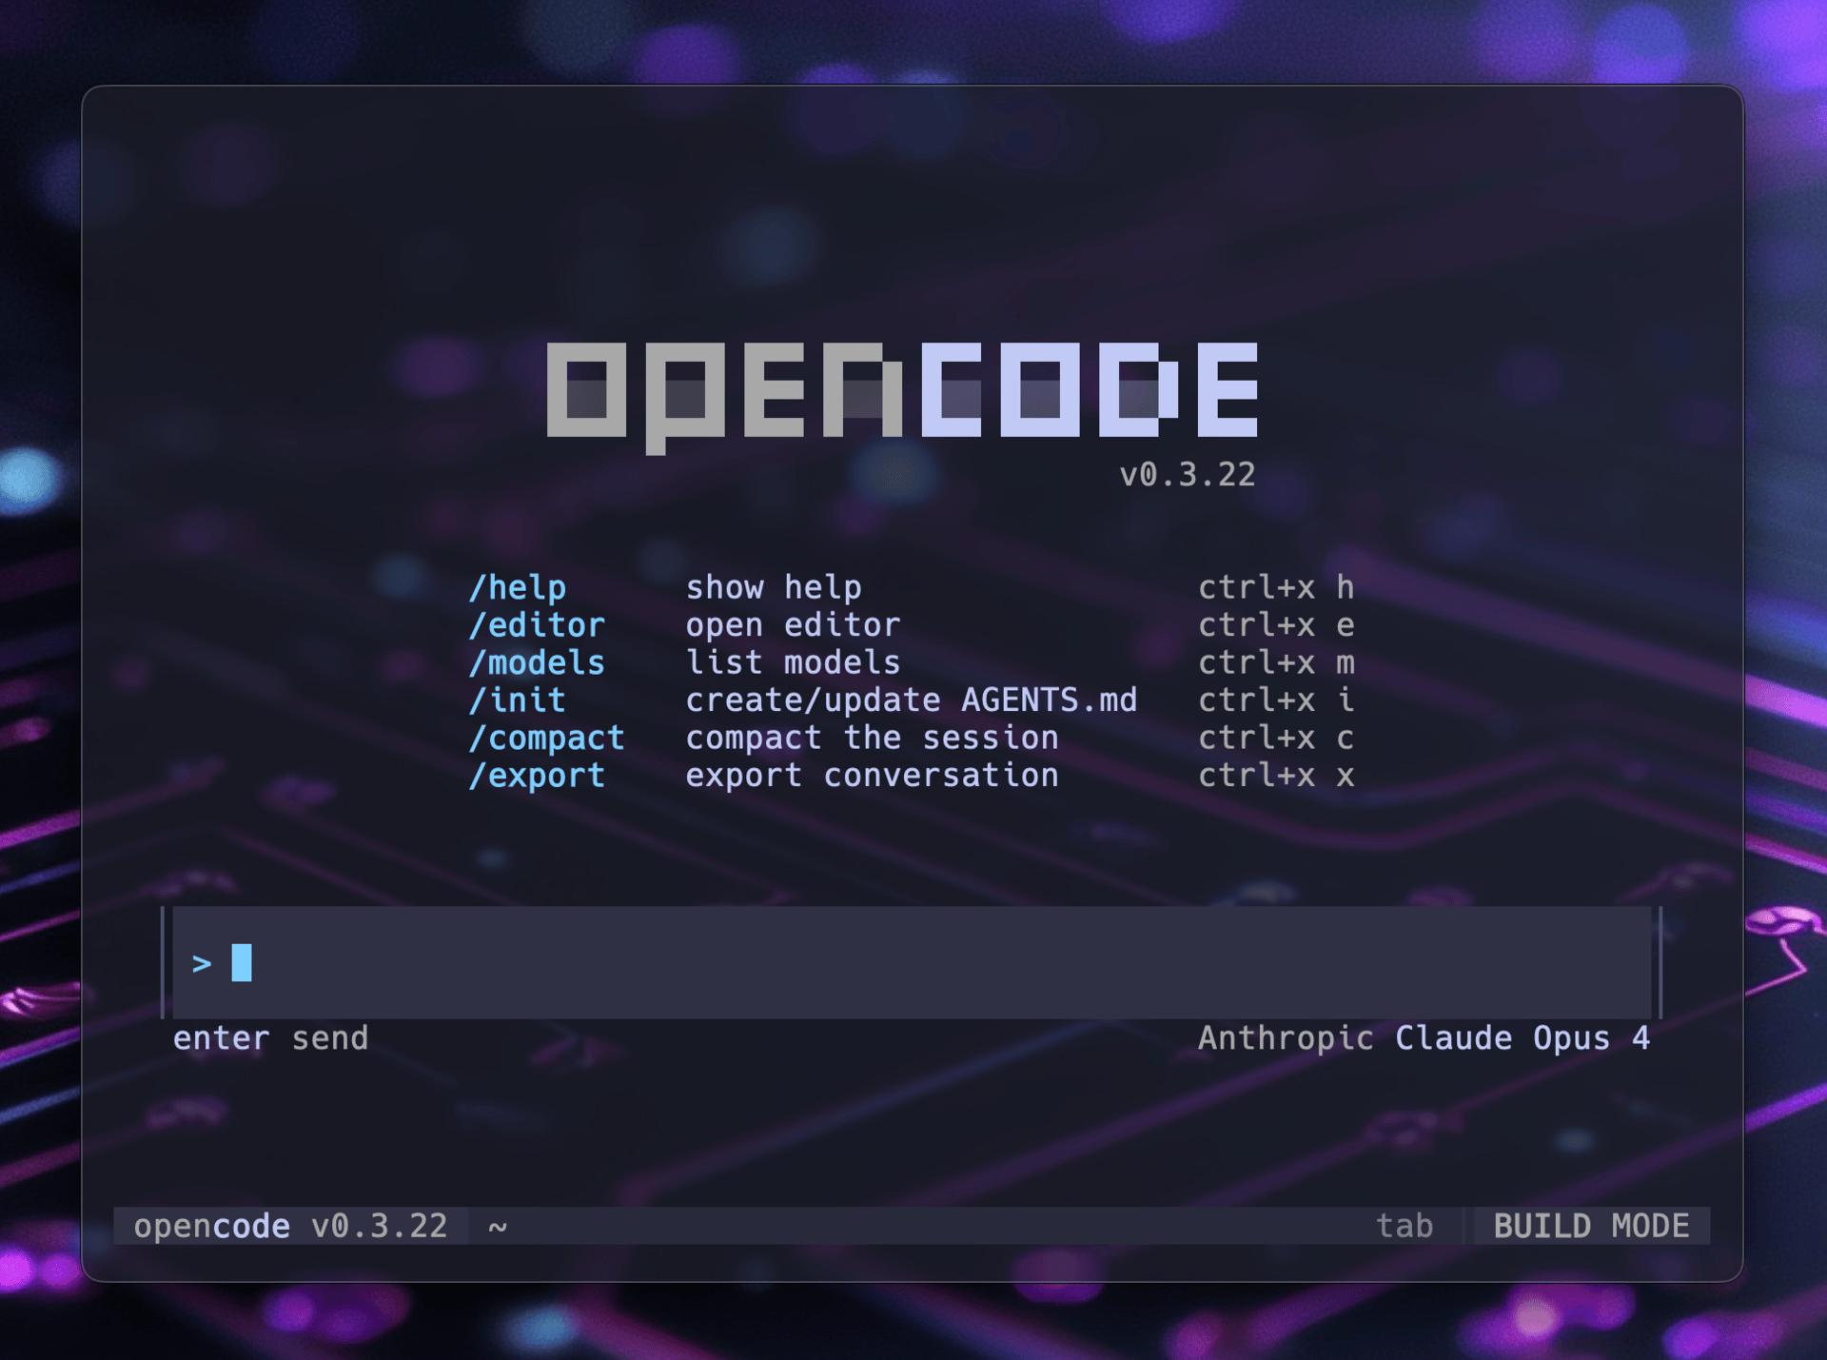
Task: Select the /compact command
Action: [547, 738]
